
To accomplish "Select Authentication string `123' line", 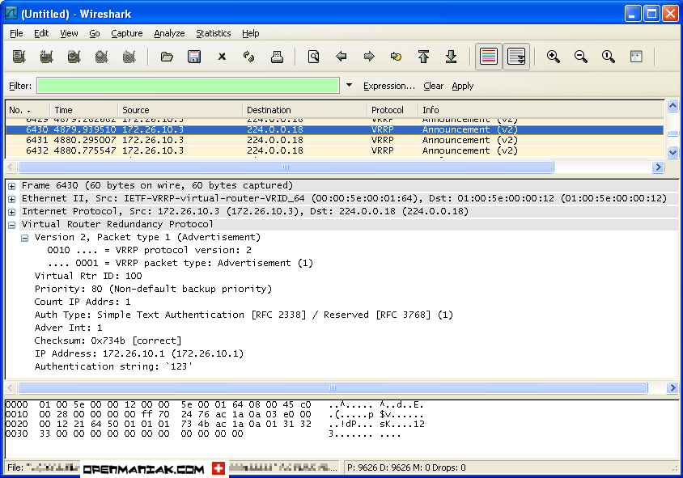I will pyautogui.click(x=113, y=366).
